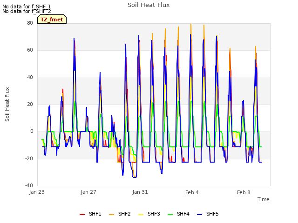Click the SHF5 legend label

212,214
